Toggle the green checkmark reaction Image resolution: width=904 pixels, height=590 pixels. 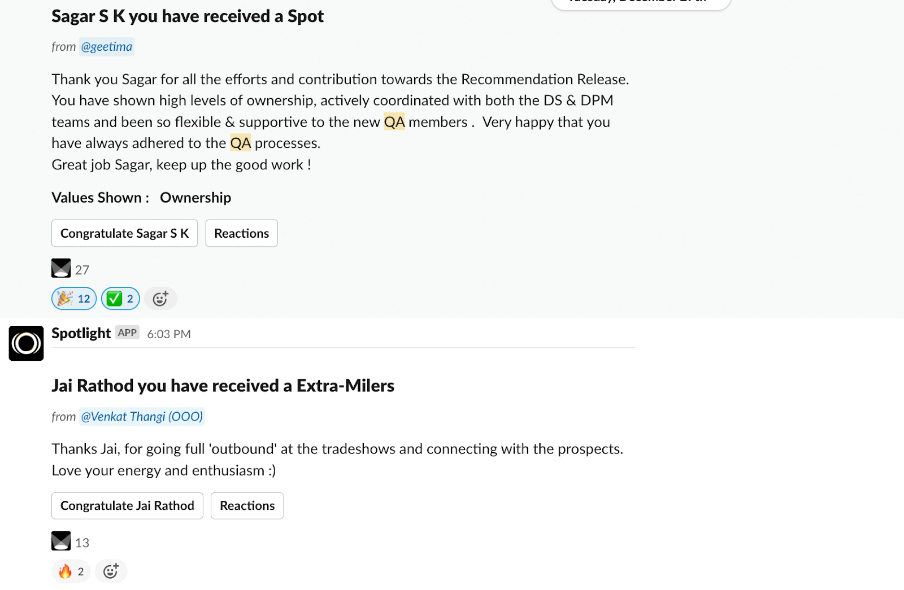coord(120,298)
